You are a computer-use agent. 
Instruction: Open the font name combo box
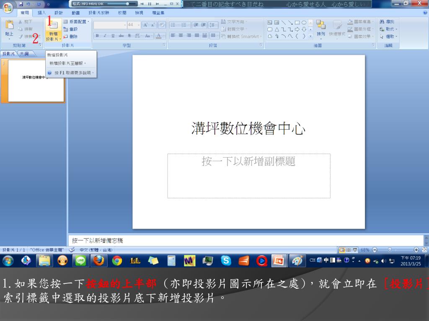110,25
